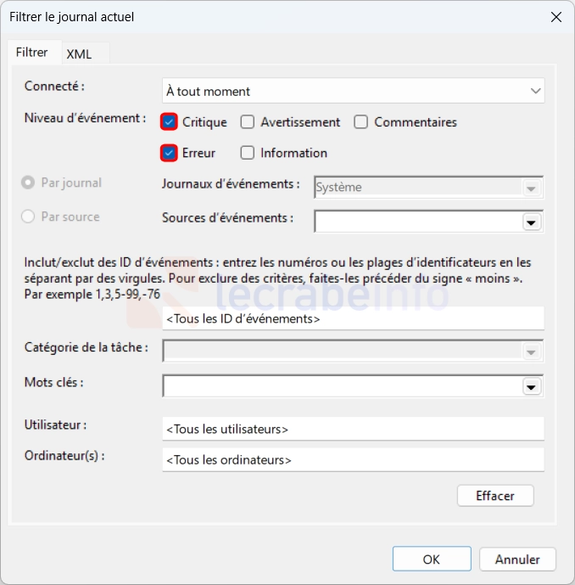Click the Effacer button

pos(495,496)
